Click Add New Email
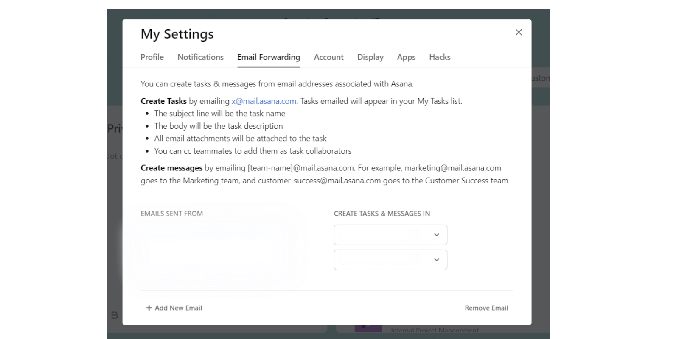679x339 pixels. [x=174, y=308]
